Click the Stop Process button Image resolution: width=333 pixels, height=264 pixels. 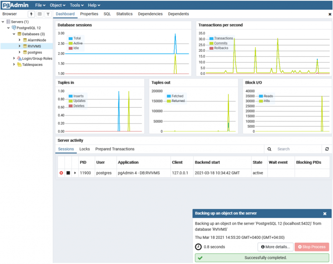coord(312,247)
